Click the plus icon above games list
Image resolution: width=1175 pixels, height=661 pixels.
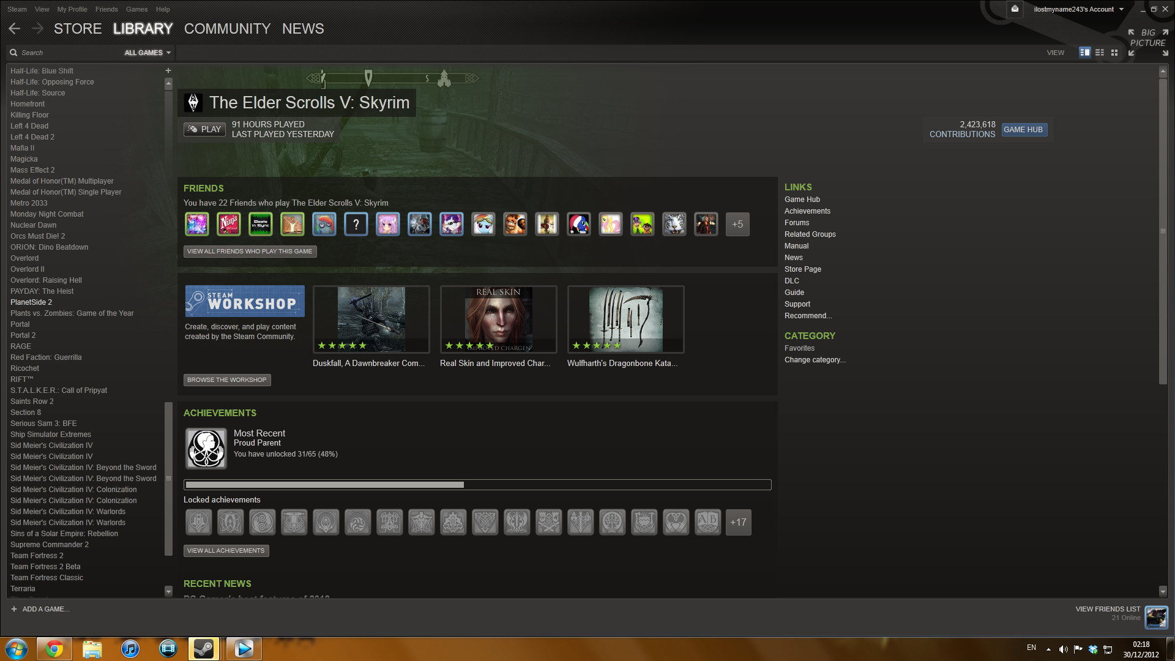pos(168,70)
